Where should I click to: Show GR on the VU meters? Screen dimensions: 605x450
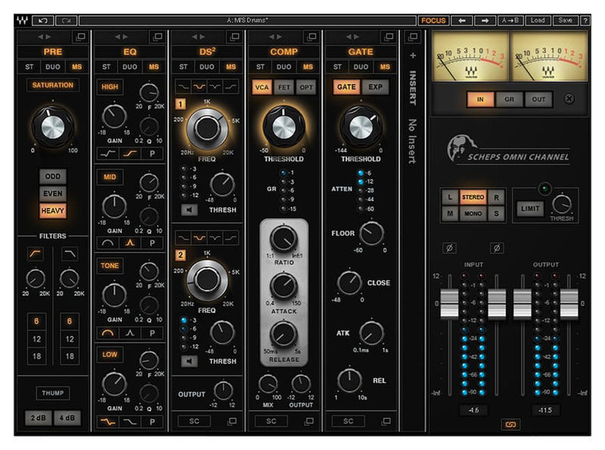[509, 99]
